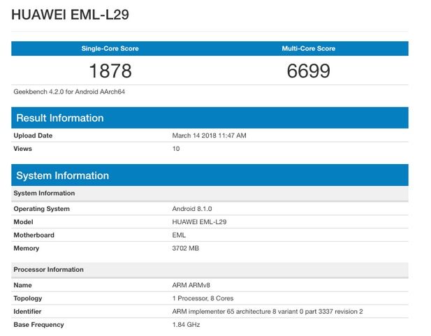The width and height of the screenshot is (431, 336).
Task: Click the Identifier label
Action: 27,312
